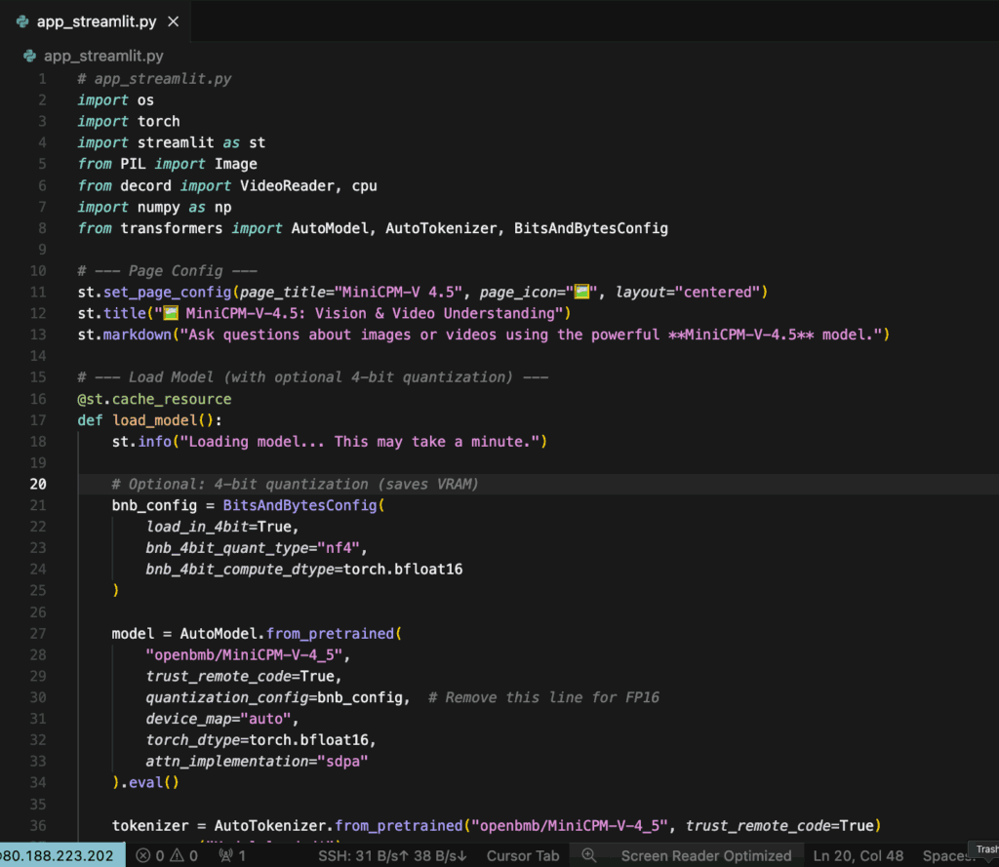Click highlighted line number 20
The width and height of the screenshot is (999, 867).
click(38, 484)
